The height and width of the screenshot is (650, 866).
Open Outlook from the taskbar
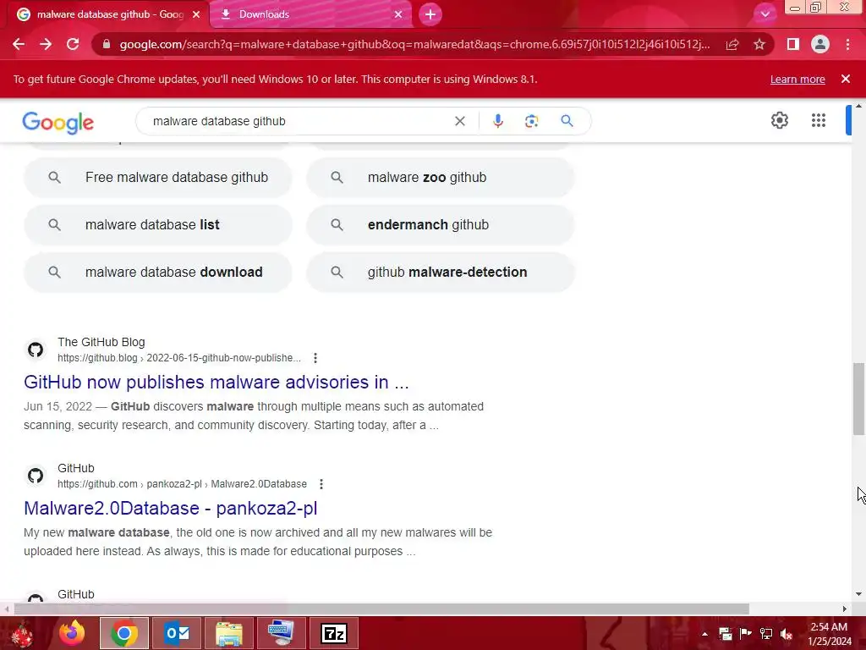click(x=177, y=633)
